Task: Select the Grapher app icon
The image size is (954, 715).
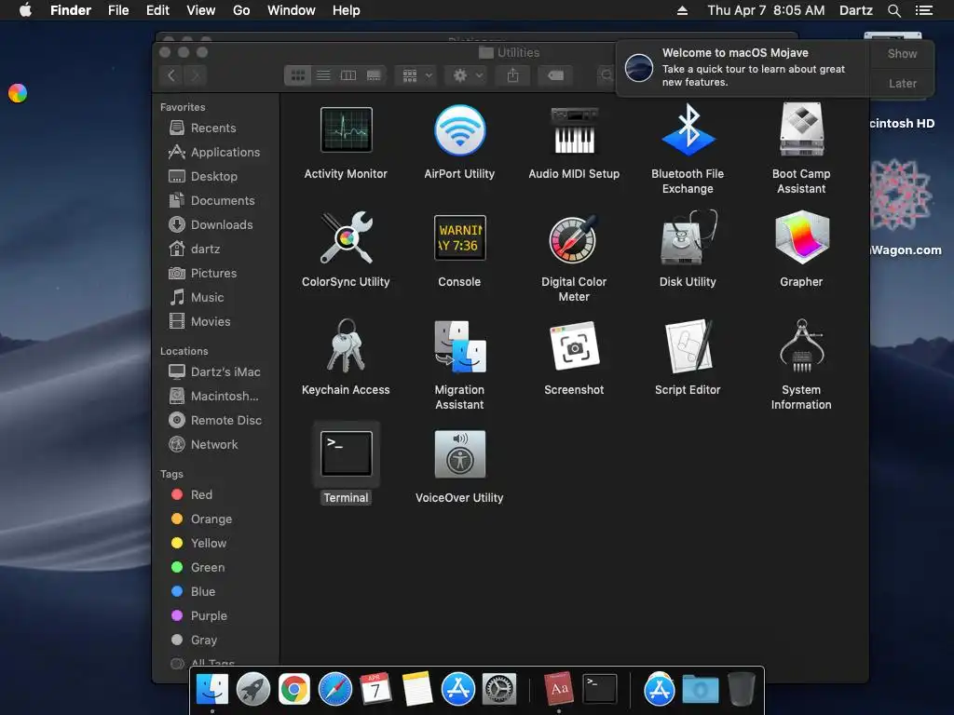Action: (x=802, y=237)
